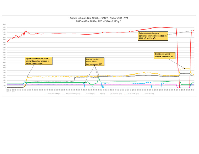This screenshot has height=154, width=199.
Task: Click the green curve peak near the Quema gas arrow
Action: (98, 78)
